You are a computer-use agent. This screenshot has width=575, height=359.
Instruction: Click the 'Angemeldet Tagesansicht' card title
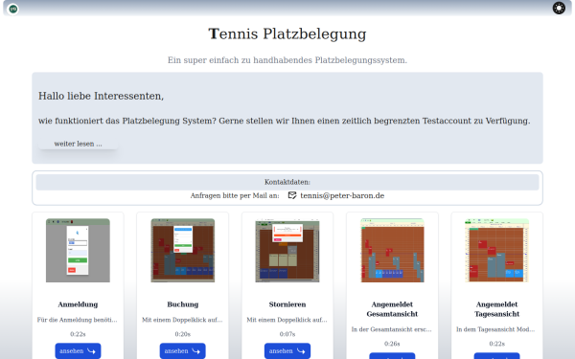point(496,309)
